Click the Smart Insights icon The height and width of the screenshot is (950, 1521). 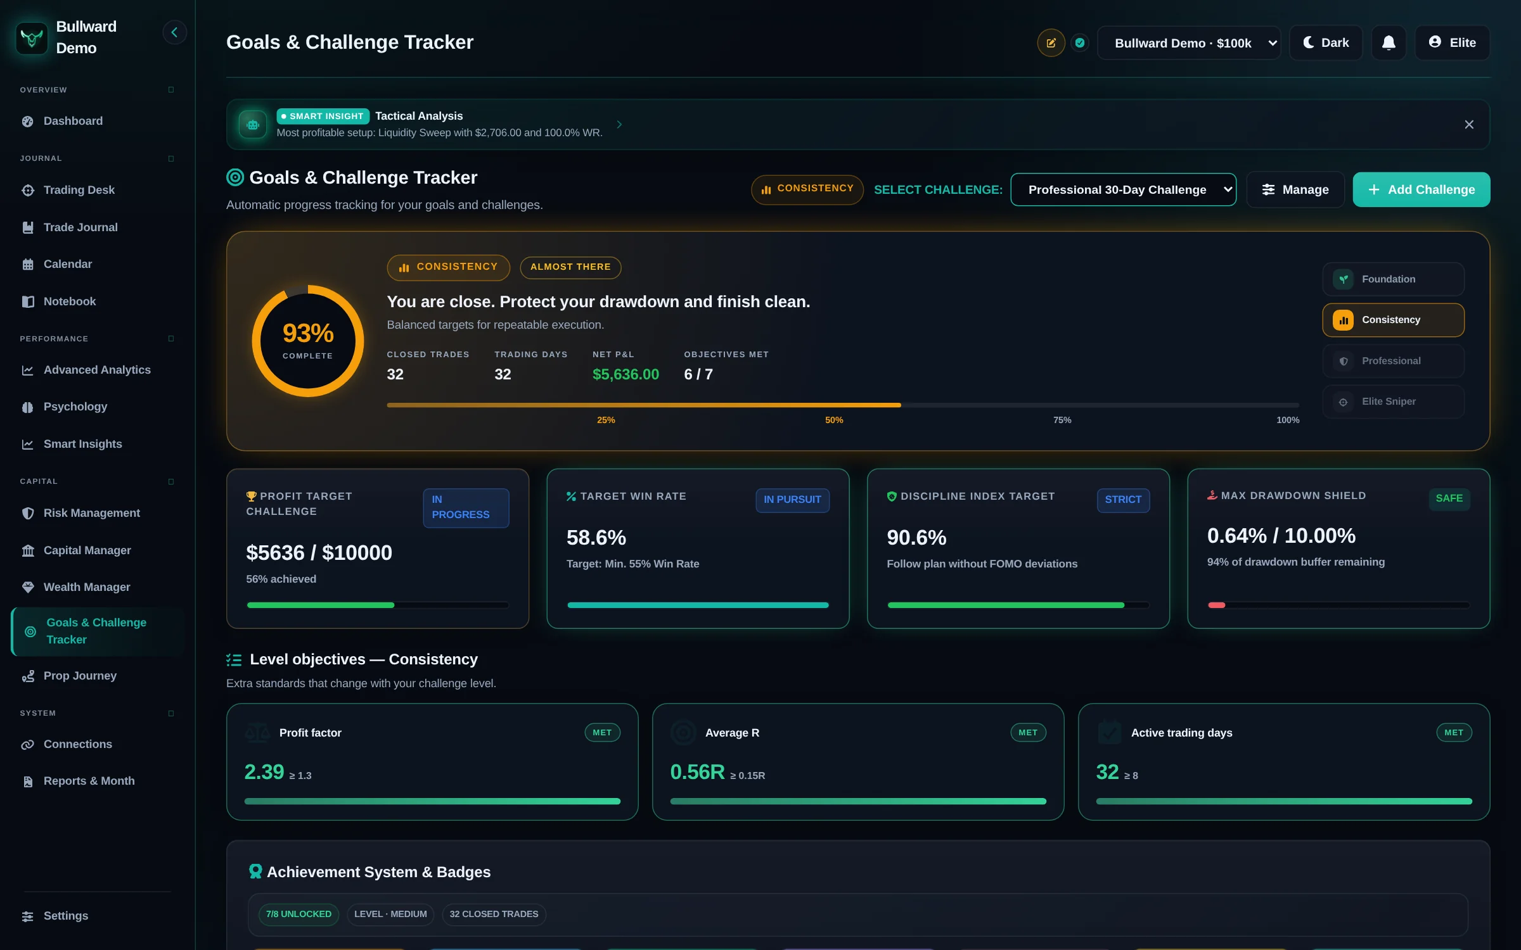coord(28,444)
